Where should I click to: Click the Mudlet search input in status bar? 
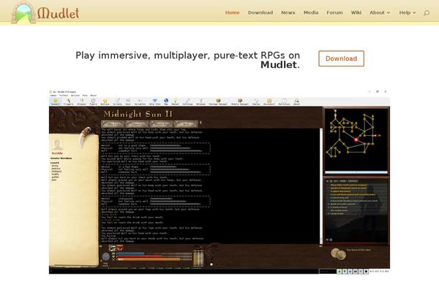pyautogui.click(x=328, y=272)
